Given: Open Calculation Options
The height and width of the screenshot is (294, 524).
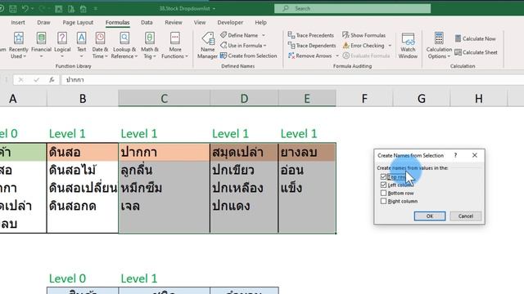Looking at the screenshot, I should [x=439, y=46].
